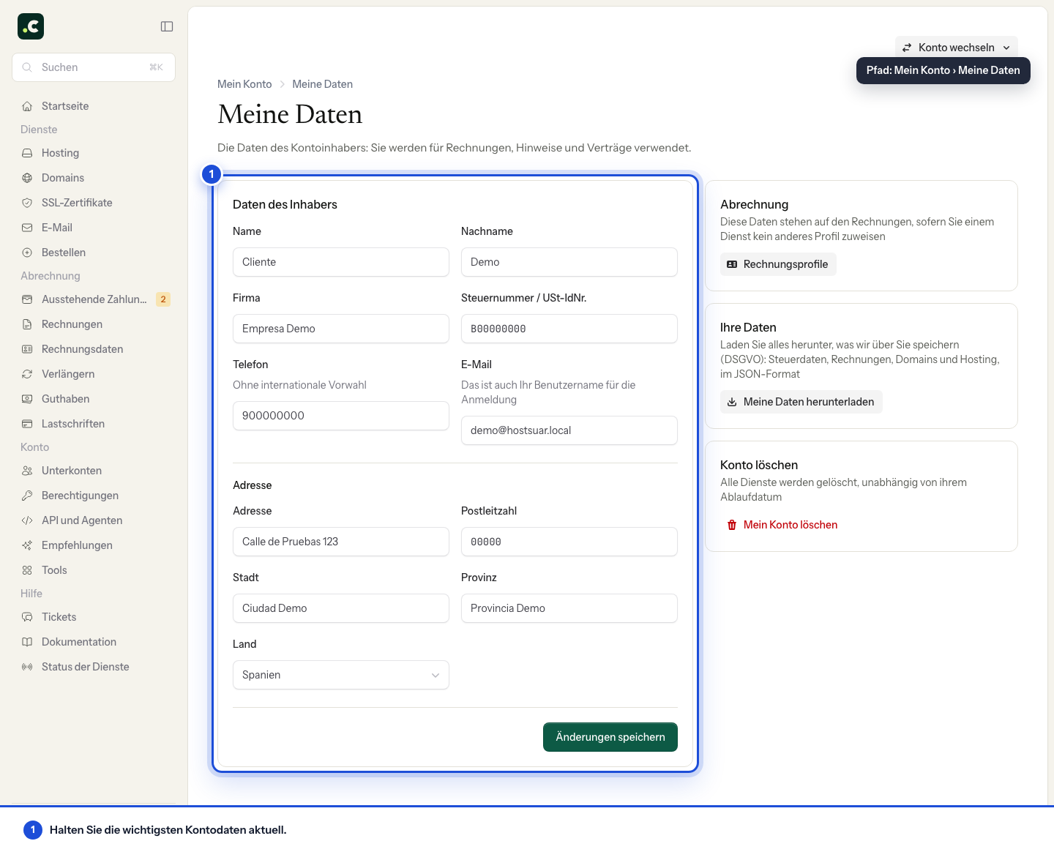Click the Rechnungen document icon
The height and width of the screenshot is (852, 1054).
pyautogui.click(x=27, y=324)
